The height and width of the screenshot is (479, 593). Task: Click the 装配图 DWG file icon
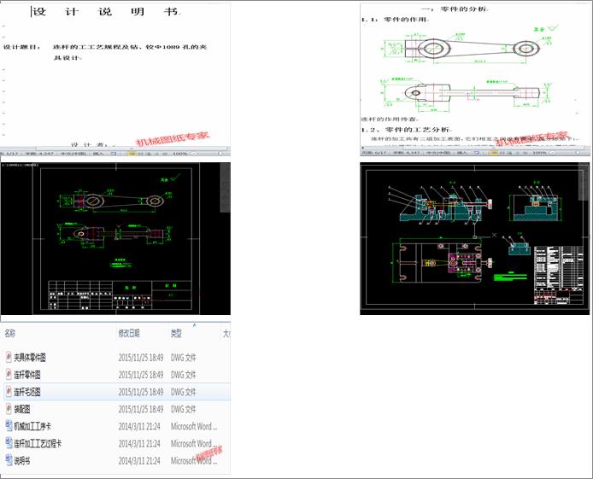8,409
